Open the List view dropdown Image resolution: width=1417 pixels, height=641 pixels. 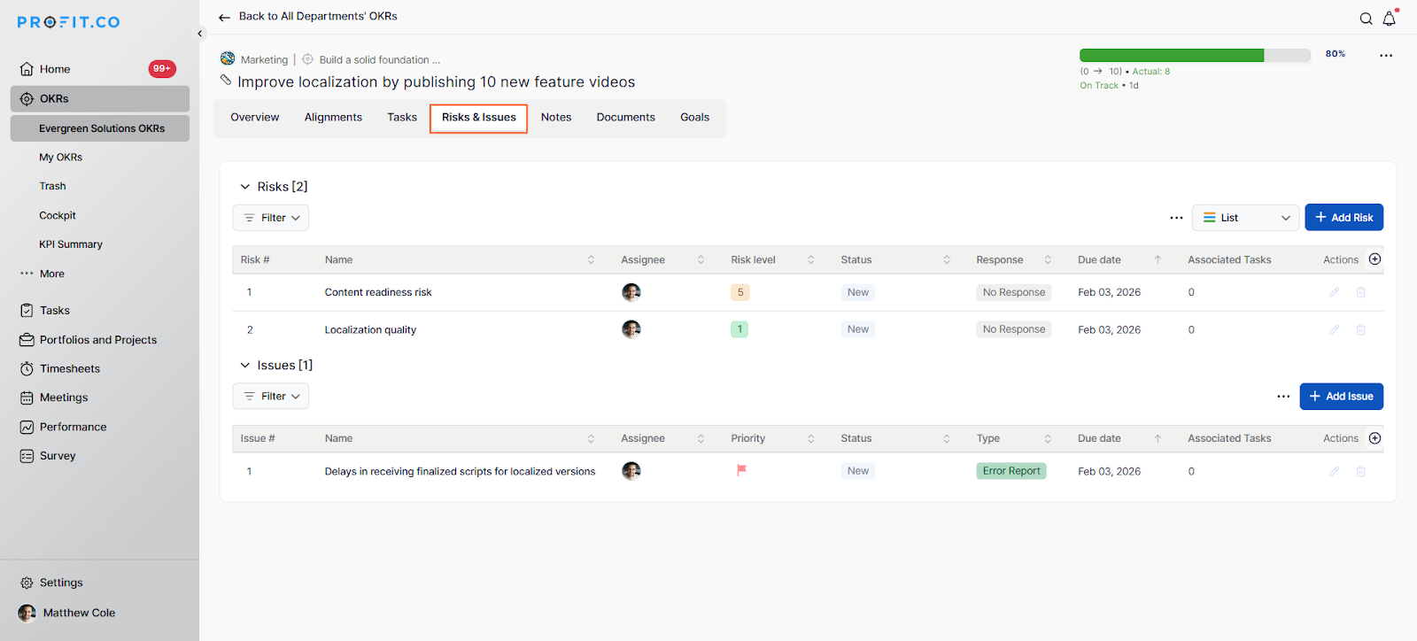coord(1245,218)
